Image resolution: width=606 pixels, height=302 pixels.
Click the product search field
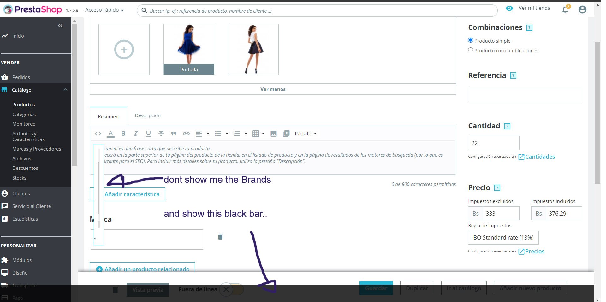(317, 11)
